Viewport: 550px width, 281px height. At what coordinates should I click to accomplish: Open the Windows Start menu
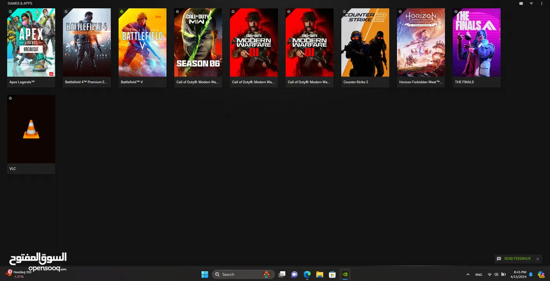(x=205, y=274)
